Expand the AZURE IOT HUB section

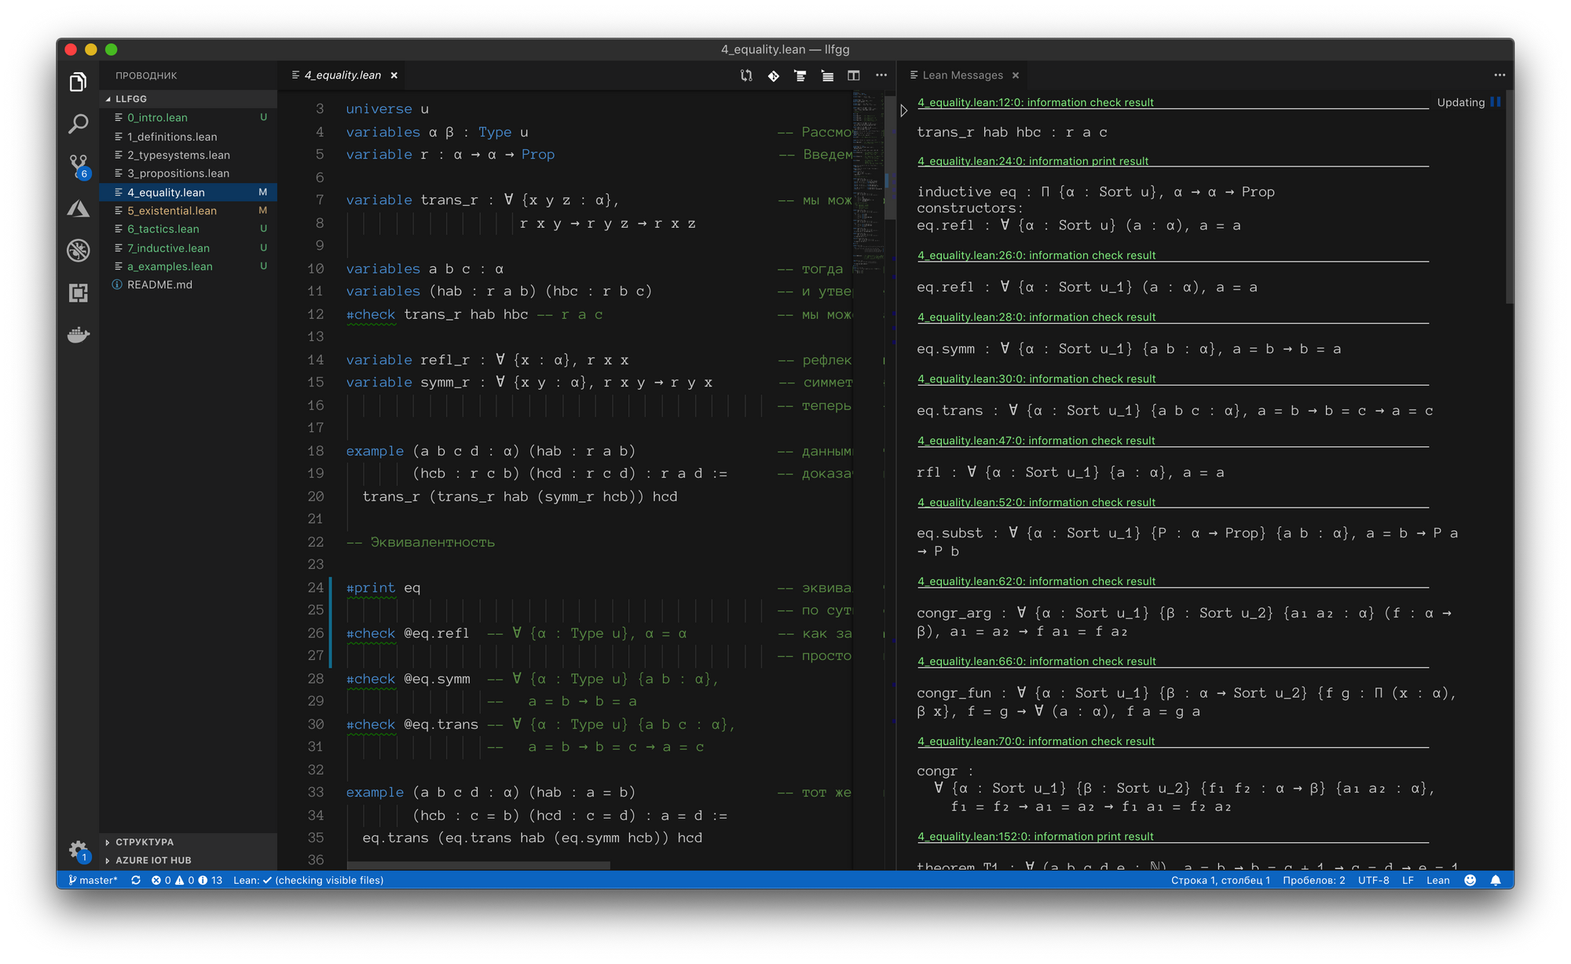click(188, 860)
